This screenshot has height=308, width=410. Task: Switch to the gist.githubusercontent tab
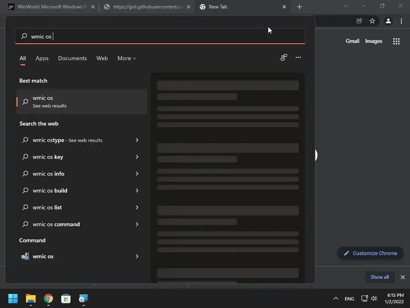point(147,7)
